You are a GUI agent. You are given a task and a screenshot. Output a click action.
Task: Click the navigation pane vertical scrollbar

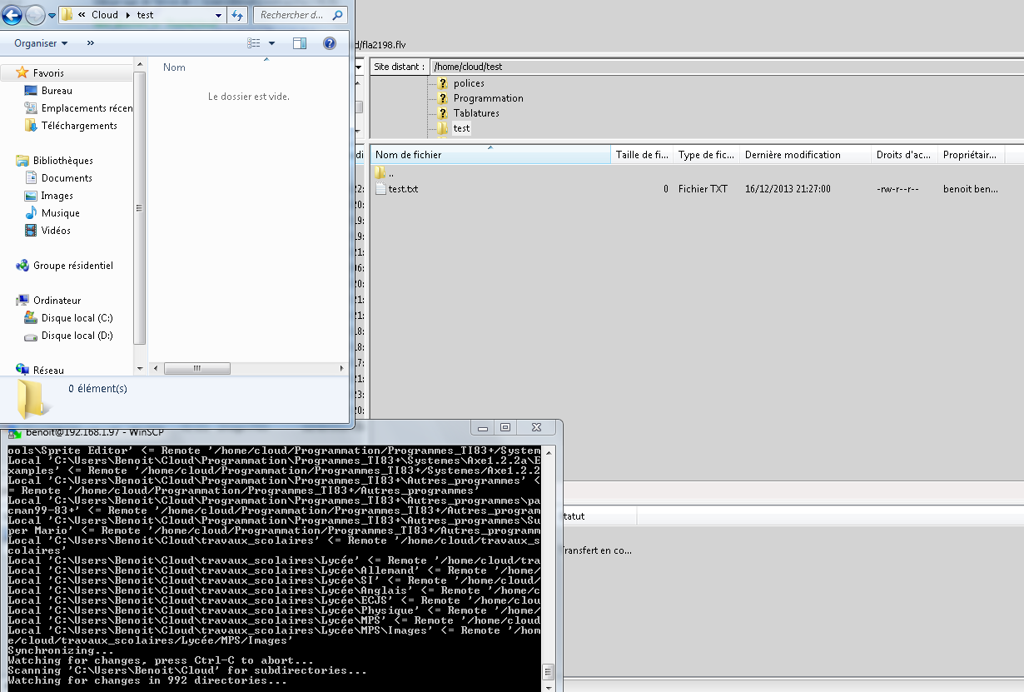[x=139, y=208]
